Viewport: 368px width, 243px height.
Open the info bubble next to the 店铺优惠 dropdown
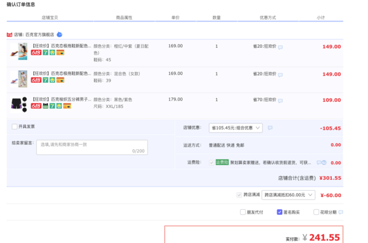270,128
